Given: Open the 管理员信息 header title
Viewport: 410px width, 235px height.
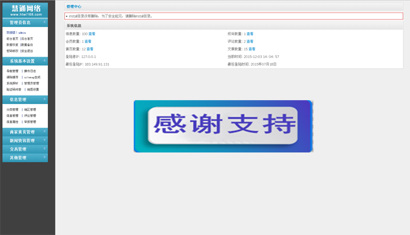Looking at the screenshot, I should 20,23.
